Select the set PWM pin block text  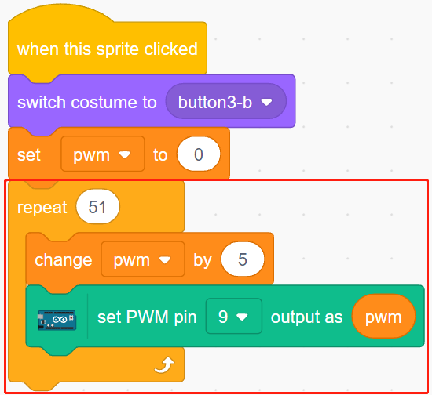coord(147,317)
